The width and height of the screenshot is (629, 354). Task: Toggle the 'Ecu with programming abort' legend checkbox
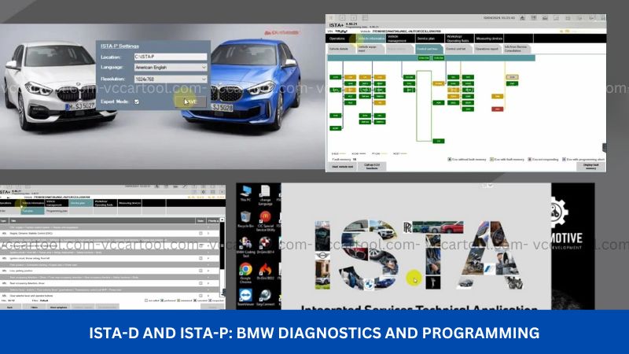564,160
